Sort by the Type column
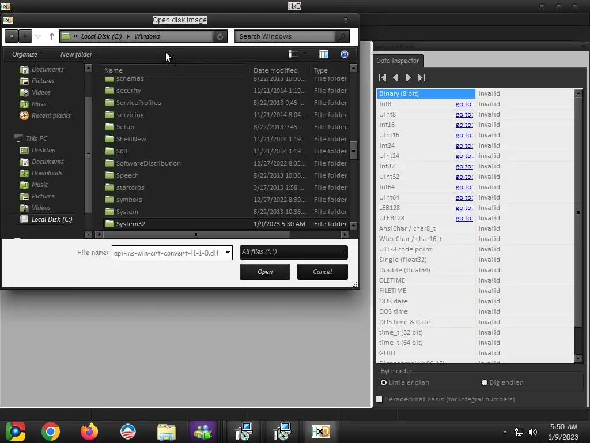590x443 pixels. point(320,70)
